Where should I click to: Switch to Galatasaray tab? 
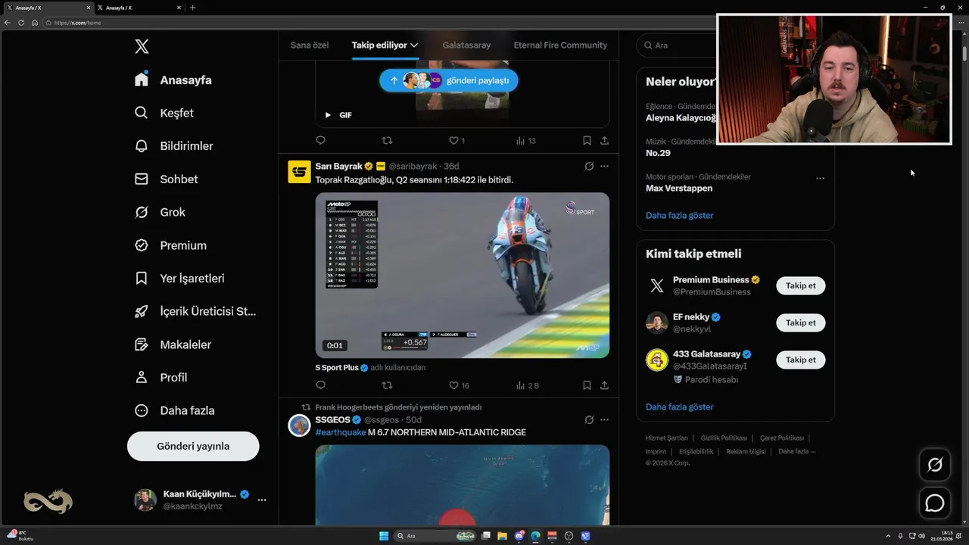tap(466, 45)
